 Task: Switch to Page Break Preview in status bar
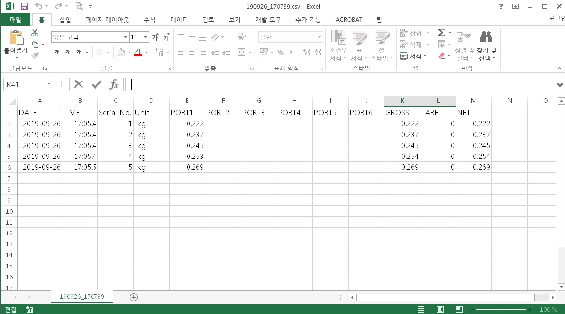pos(459,310)
